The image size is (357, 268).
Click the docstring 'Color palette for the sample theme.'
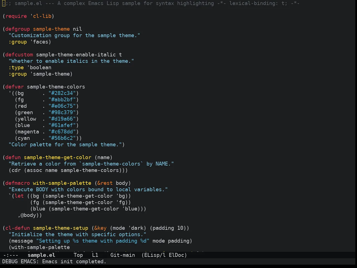pos(65,145)
